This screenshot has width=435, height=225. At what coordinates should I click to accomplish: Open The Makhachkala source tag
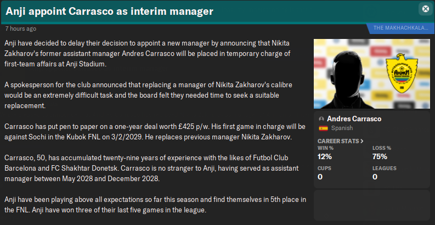[402, 28]
